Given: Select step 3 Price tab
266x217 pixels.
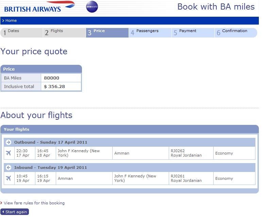Looking at the screenshot, I should coord(107,32).
